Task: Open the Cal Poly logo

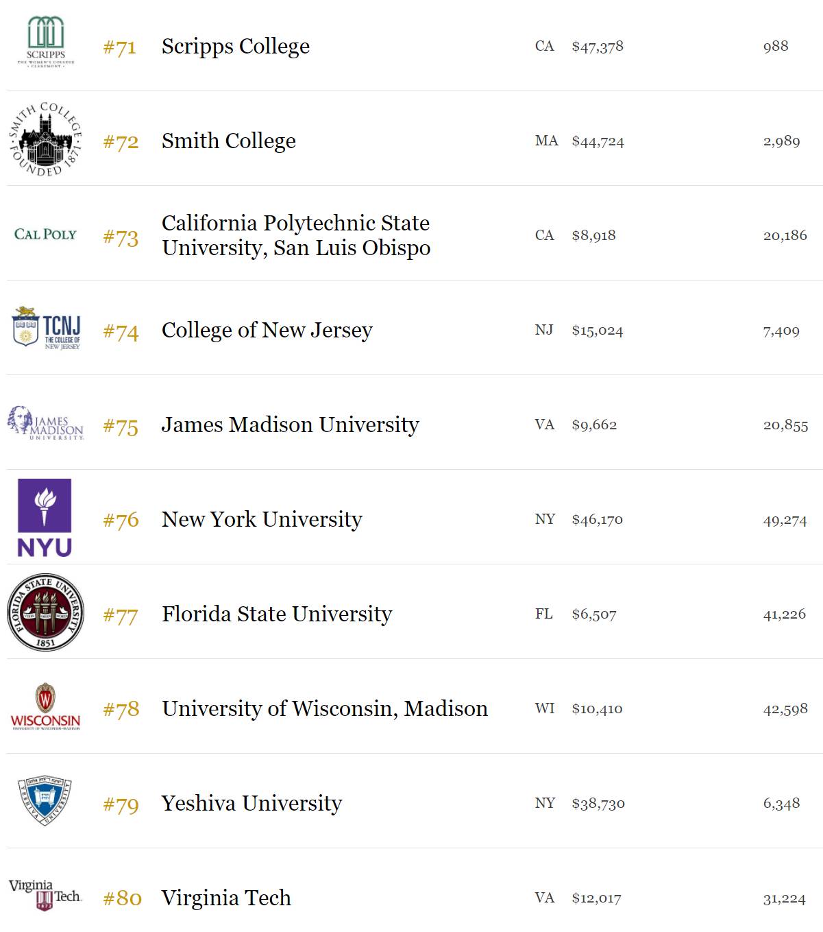Action: pyautogui.click(x=45, y=235)
